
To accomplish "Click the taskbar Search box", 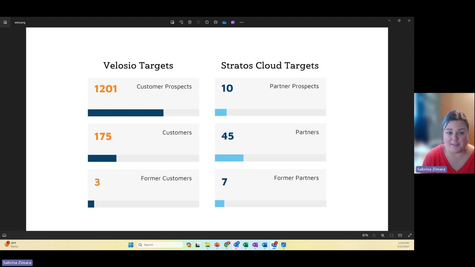I will 160,245.
